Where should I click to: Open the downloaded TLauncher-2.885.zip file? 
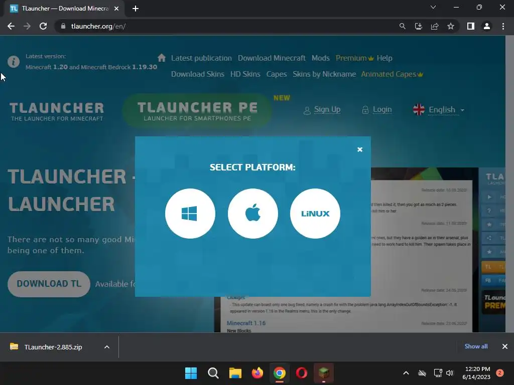pos(52,347)
